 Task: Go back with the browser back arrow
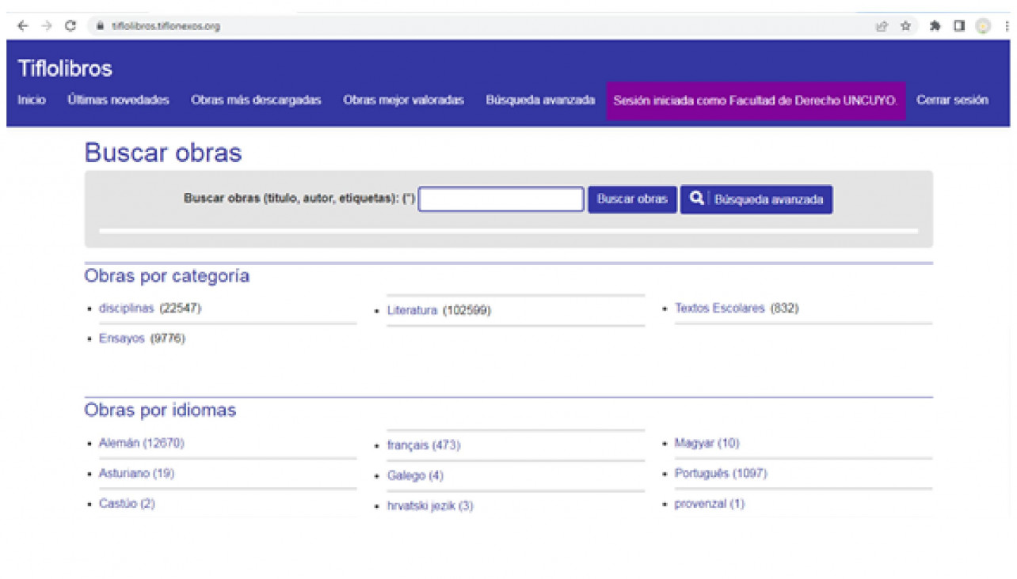pos(23,26)
